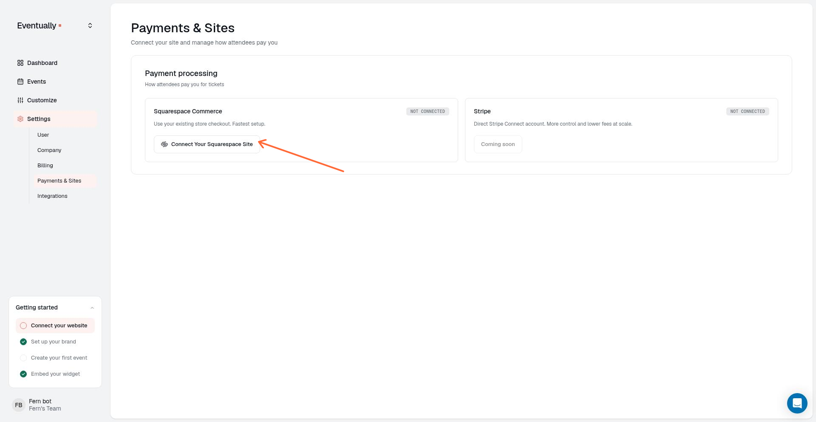
Task: Open the Dashboard menu item
Action: click(55, 63)
